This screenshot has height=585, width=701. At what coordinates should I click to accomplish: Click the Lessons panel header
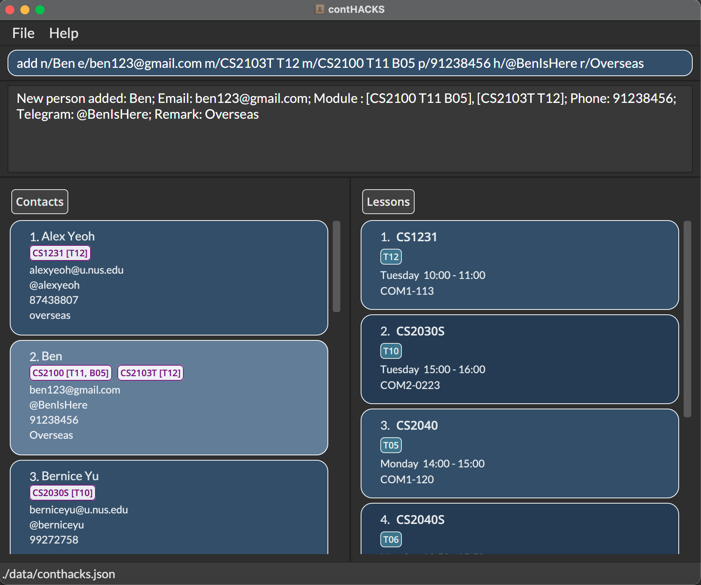tap(388, 202)
